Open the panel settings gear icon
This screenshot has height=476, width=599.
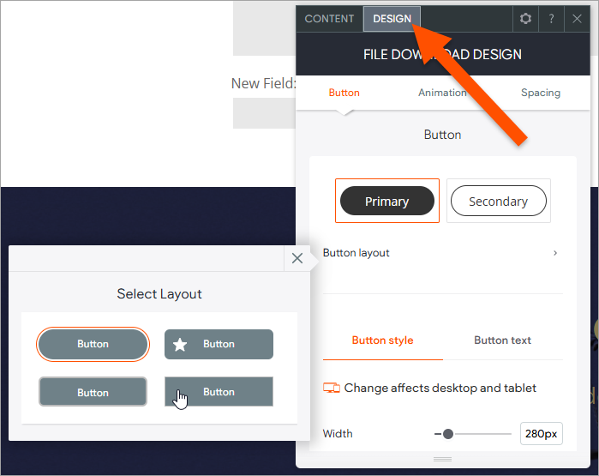pos(525,19)
